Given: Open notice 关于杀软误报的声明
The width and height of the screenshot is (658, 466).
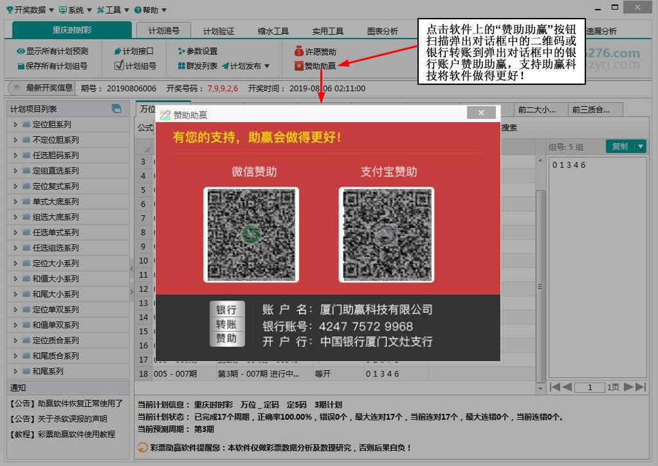Looking at the screenshot, I should pyautogui.click(x=59, y=419).
